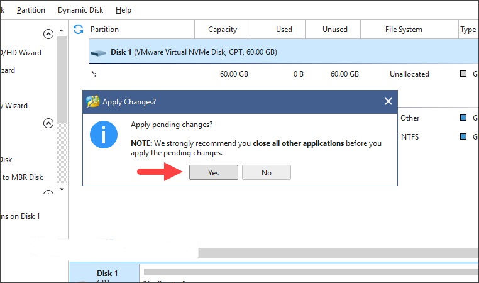The height and width of the screenshot is (283, 479).
Task: Click the 'y Wizard' sidebar option
Action: [x=14, y=106]
